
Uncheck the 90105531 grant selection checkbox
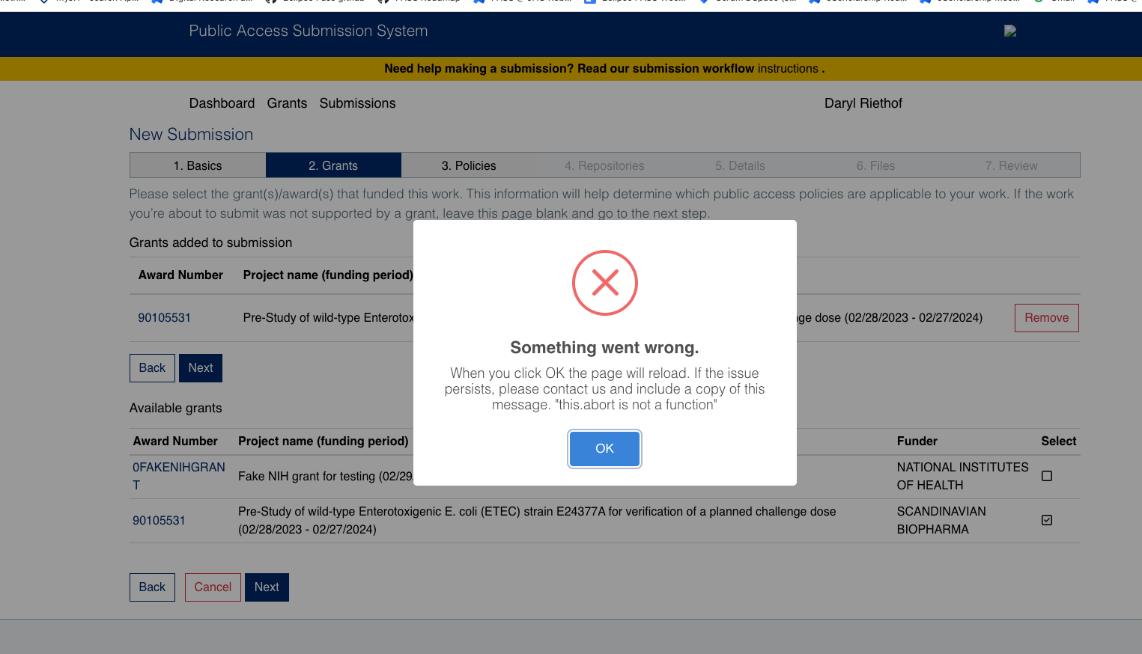point(1046,519)
